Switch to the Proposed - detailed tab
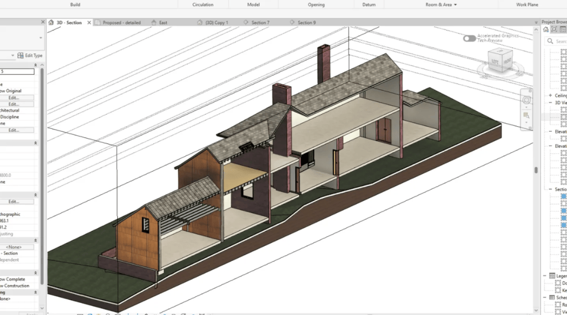The image size is (567, 315). tap(118, 23)
